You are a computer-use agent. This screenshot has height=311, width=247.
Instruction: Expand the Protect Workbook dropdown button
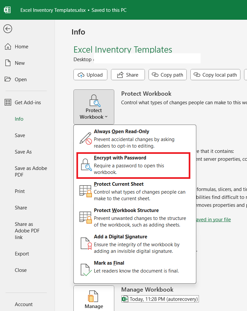[x=94, y=107]
